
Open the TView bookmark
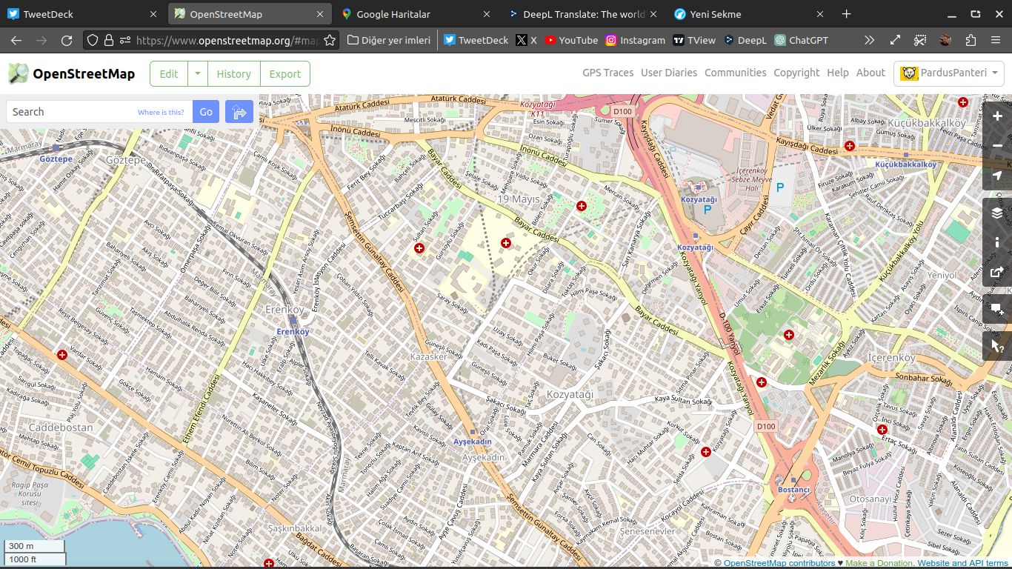pyautogui.click(x=694, y=40)
